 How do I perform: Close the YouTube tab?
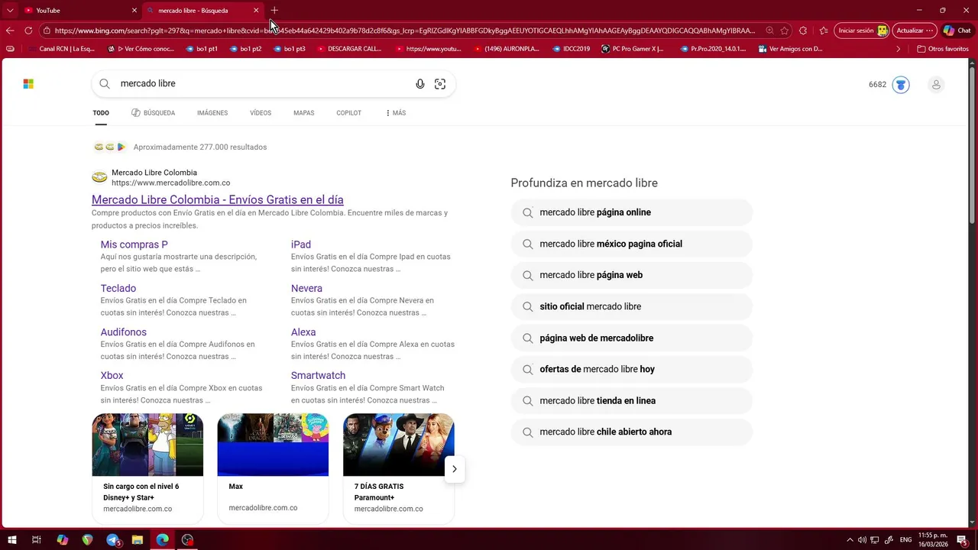(134, 11)
